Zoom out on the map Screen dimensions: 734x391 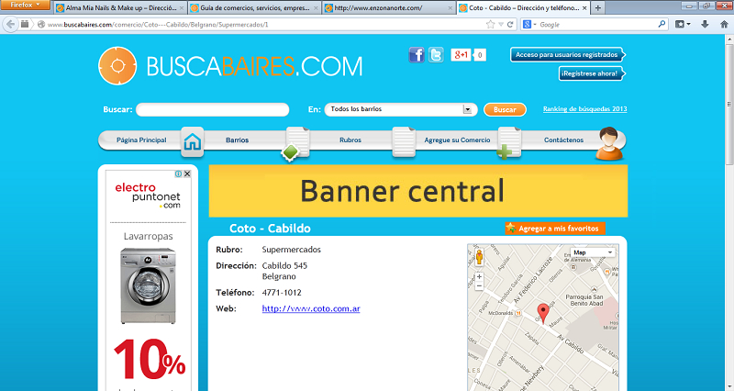coord(479,285)
